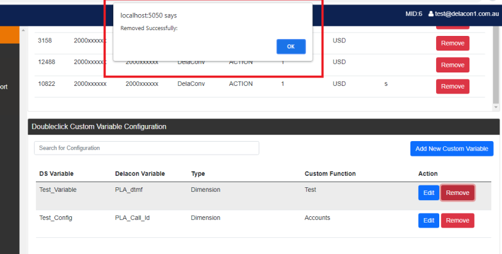This screenshot has width=502, height=254.
Task: Click Dimension type in Test_Variable row
Action: tap(206, 190)
